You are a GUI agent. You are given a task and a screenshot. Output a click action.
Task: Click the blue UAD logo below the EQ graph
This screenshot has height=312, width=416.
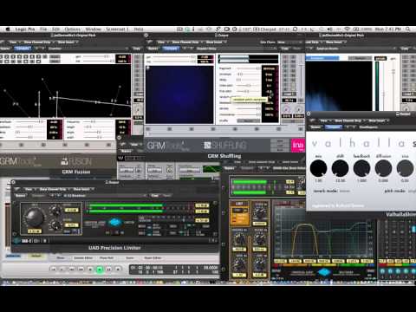coord(325,272)
